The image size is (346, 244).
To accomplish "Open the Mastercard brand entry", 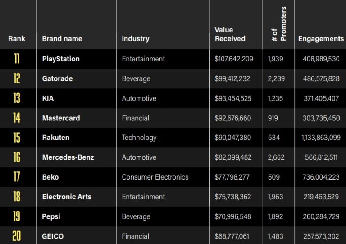I will (61, 118).
